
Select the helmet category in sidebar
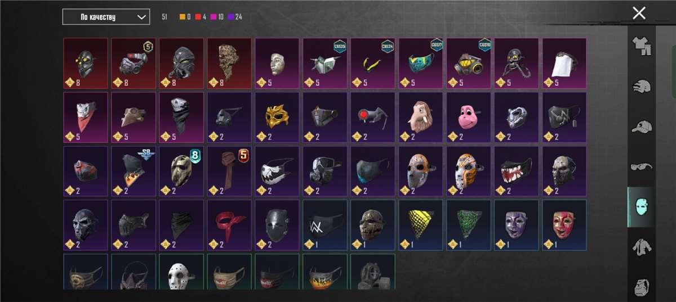[641, 87]
